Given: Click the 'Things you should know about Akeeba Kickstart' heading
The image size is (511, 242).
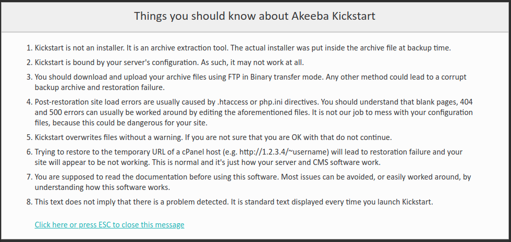Looking at the screenshot, I should pyautogui.click(x=254, y=16).
